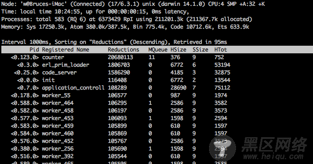Click node name 'w@Bruces-iMac'
This screenshot has width=313, height=164.
pyautogui.click(x=43, y=4)
